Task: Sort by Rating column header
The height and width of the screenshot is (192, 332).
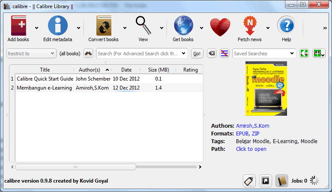Action: point(190,70)
